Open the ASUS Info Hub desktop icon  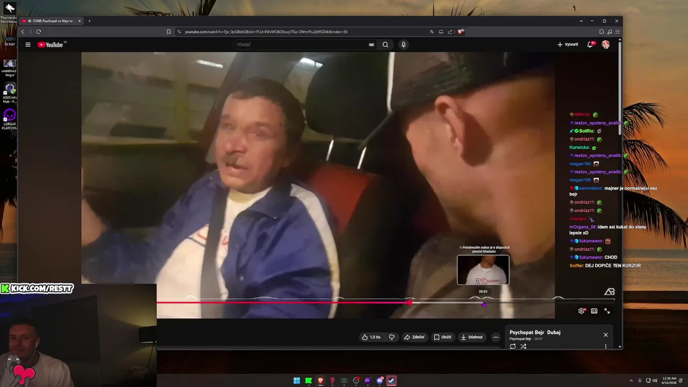pos(9,92)
